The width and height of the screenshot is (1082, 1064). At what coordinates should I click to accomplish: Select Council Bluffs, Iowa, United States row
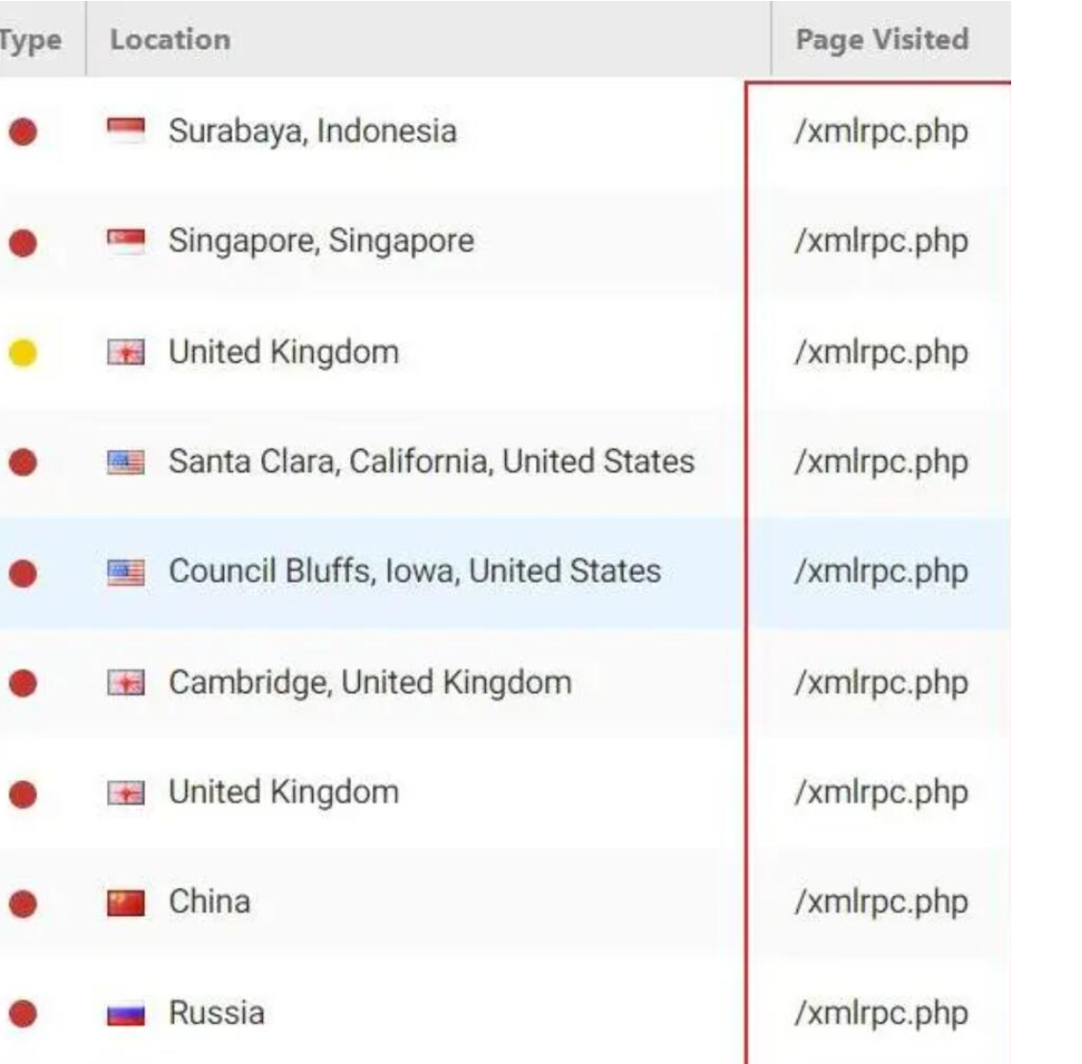414,572
